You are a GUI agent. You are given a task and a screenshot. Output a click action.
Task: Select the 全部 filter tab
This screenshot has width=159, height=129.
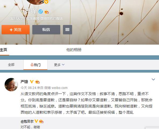(11, 64)
